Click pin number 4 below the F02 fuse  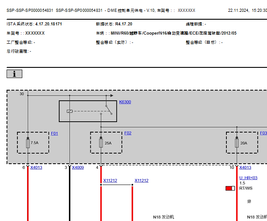97,168
